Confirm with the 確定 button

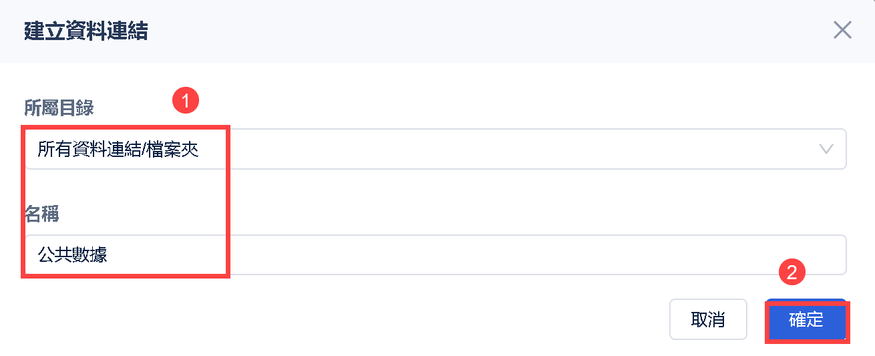[x=806, y=320]
